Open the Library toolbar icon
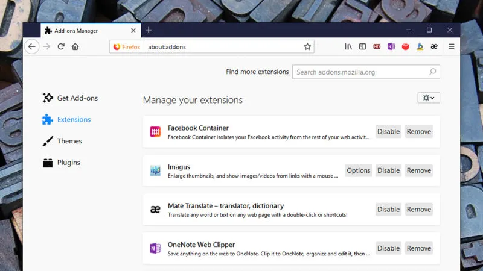This screenshot has width=483, height=271. [348, 46]
